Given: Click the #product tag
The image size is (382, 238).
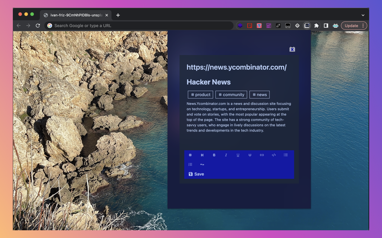Looking at the screenshot, I should (x=201, y=95).
